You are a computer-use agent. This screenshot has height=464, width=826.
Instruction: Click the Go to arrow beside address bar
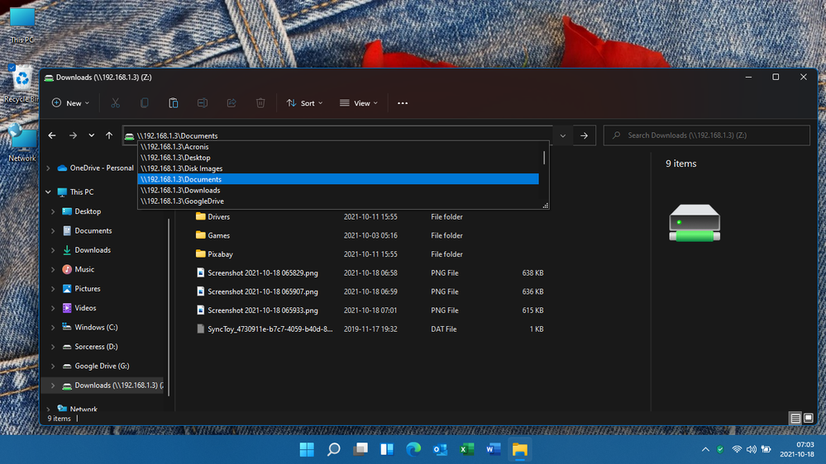pos(585,135)
